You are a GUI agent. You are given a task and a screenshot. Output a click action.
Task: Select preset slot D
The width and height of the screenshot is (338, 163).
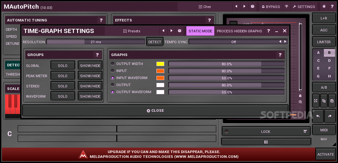[x=329, y=61]
